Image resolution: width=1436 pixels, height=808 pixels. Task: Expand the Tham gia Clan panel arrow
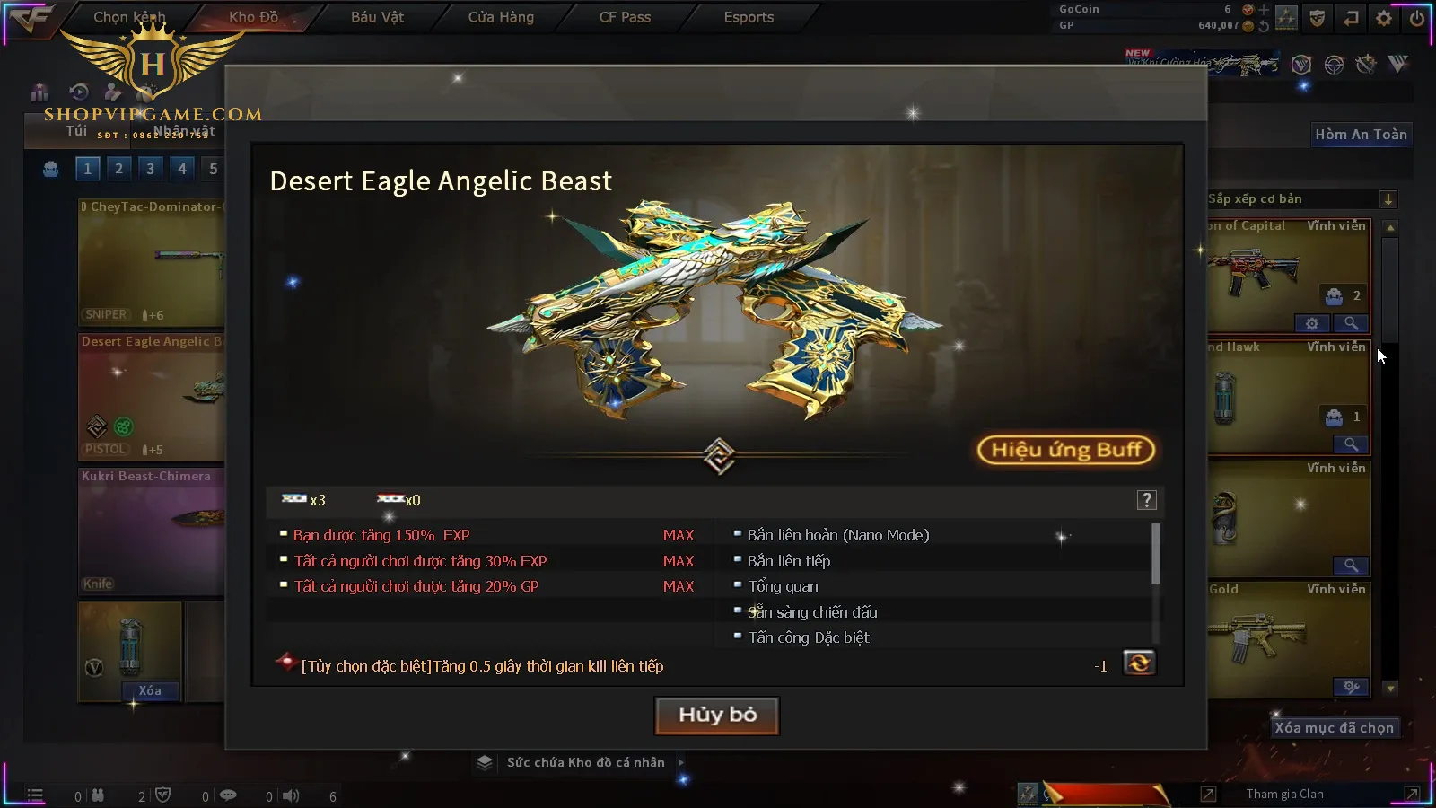(x=1412, y=794)
